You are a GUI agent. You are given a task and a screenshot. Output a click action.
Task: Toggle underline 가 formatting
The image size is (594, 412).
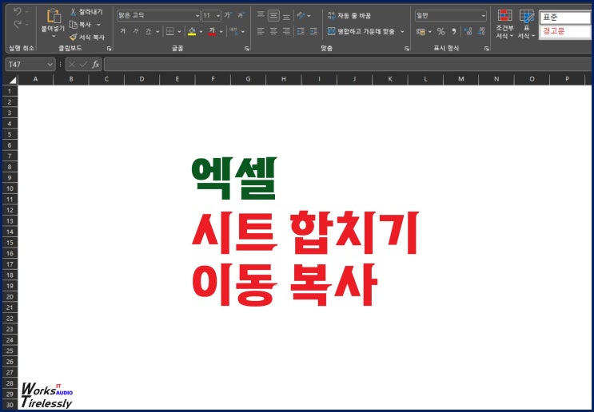coord(148,31)
